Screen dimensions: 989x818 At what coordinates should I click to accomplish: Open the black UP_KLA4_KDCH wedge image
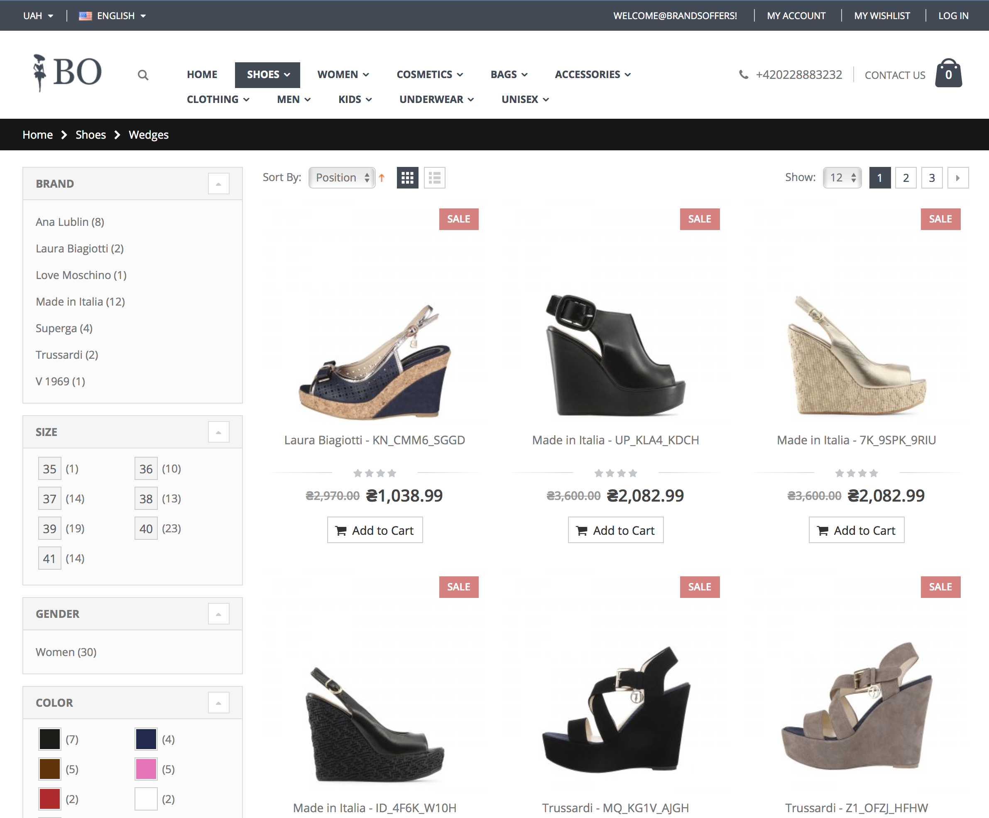pyautogui.click(x=616, y=355)
